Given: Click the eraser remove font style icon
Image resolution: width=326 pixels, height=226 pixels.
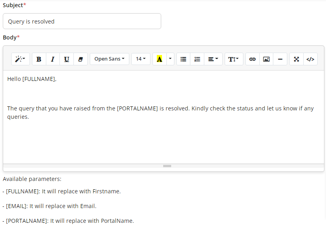Looking at the screenshot, I should [81, 59].
